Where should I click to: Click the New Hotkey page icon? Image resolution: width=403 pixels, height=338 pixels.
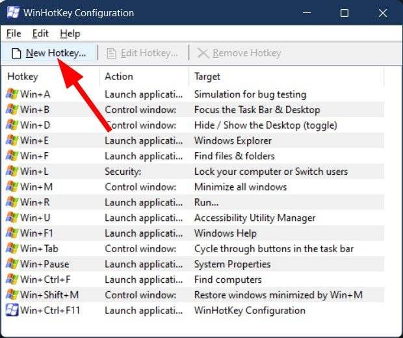coord(17,53)
